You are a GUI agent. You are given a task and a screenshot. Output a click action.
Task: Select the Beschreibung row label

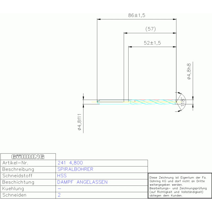click(18, 169)
